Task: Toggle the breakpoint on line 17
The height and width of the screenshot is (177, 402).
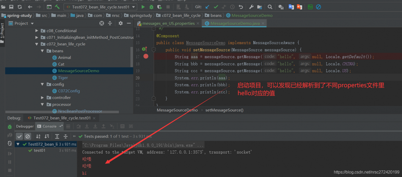Action: click(146, 56)
